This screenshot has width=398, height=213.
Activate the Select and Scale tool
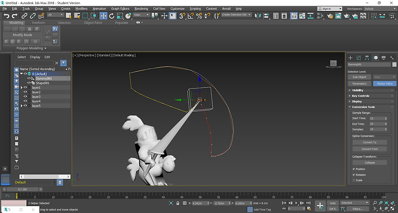[x=120, y=16]
